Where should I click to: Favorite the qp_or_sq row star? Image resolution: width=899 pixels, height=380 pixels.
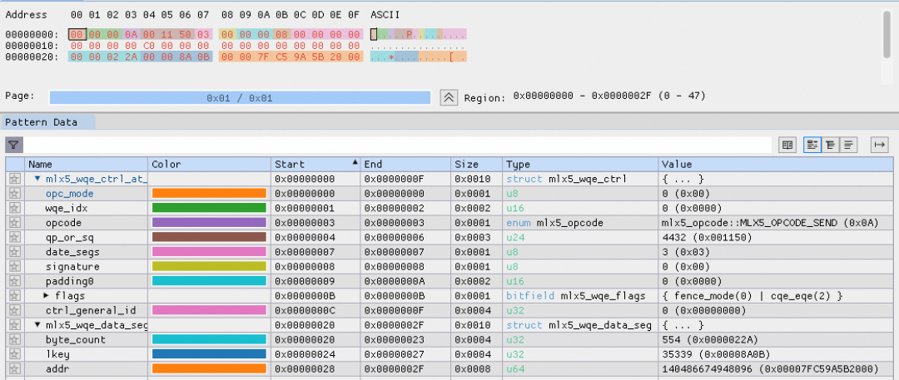pyautogui.click(x=14, y=237)
